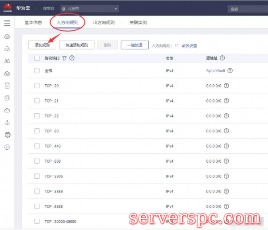Select the TCP : 3306 rule checkbox
The width and height of the screenshot is (268, 230).
pos(37,176)
